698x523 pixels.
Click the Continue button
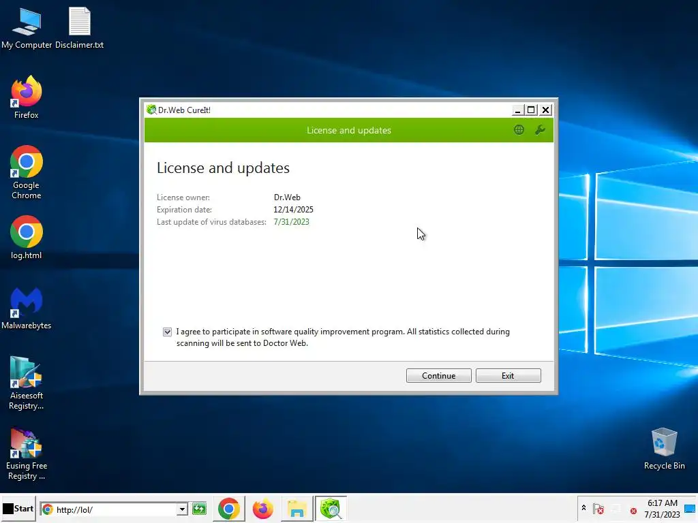click(438, 375)
